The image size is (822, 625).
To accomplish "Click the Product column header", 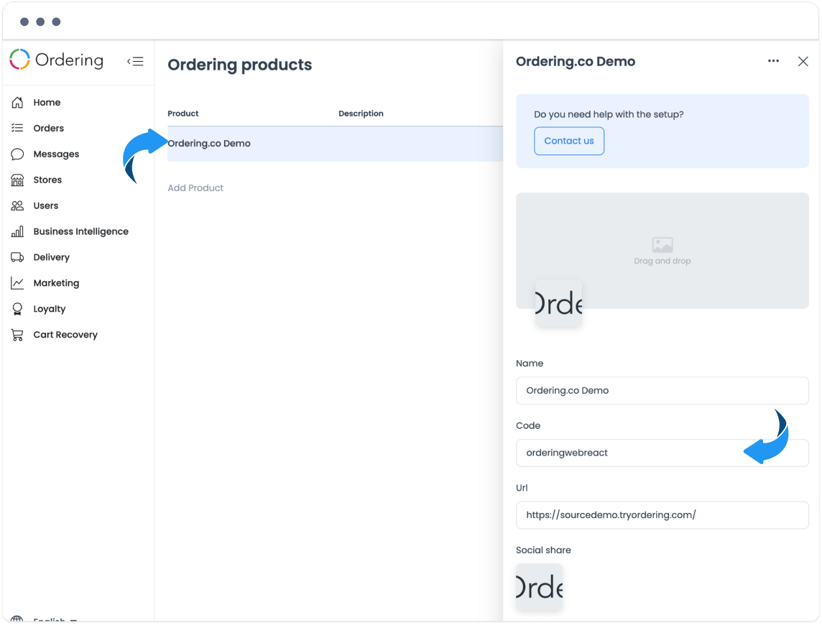I will click(x=183, y=114).
